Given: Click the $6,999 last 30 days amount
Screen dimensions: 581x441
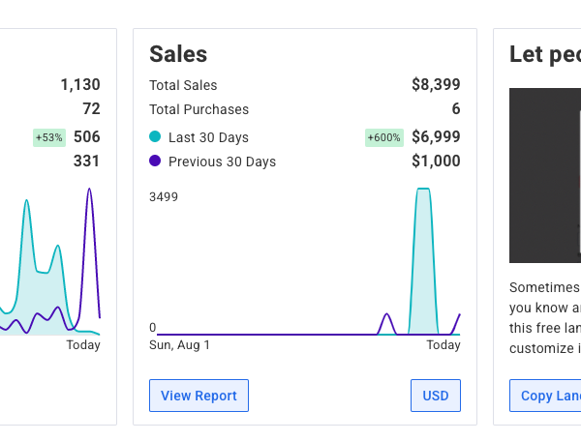Looking at the screenshot, I should [x=436, y=137].
